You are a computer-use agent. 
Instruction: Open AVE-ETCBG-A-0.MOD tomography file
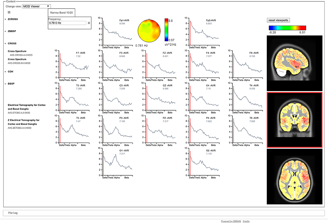pos(19,113)
